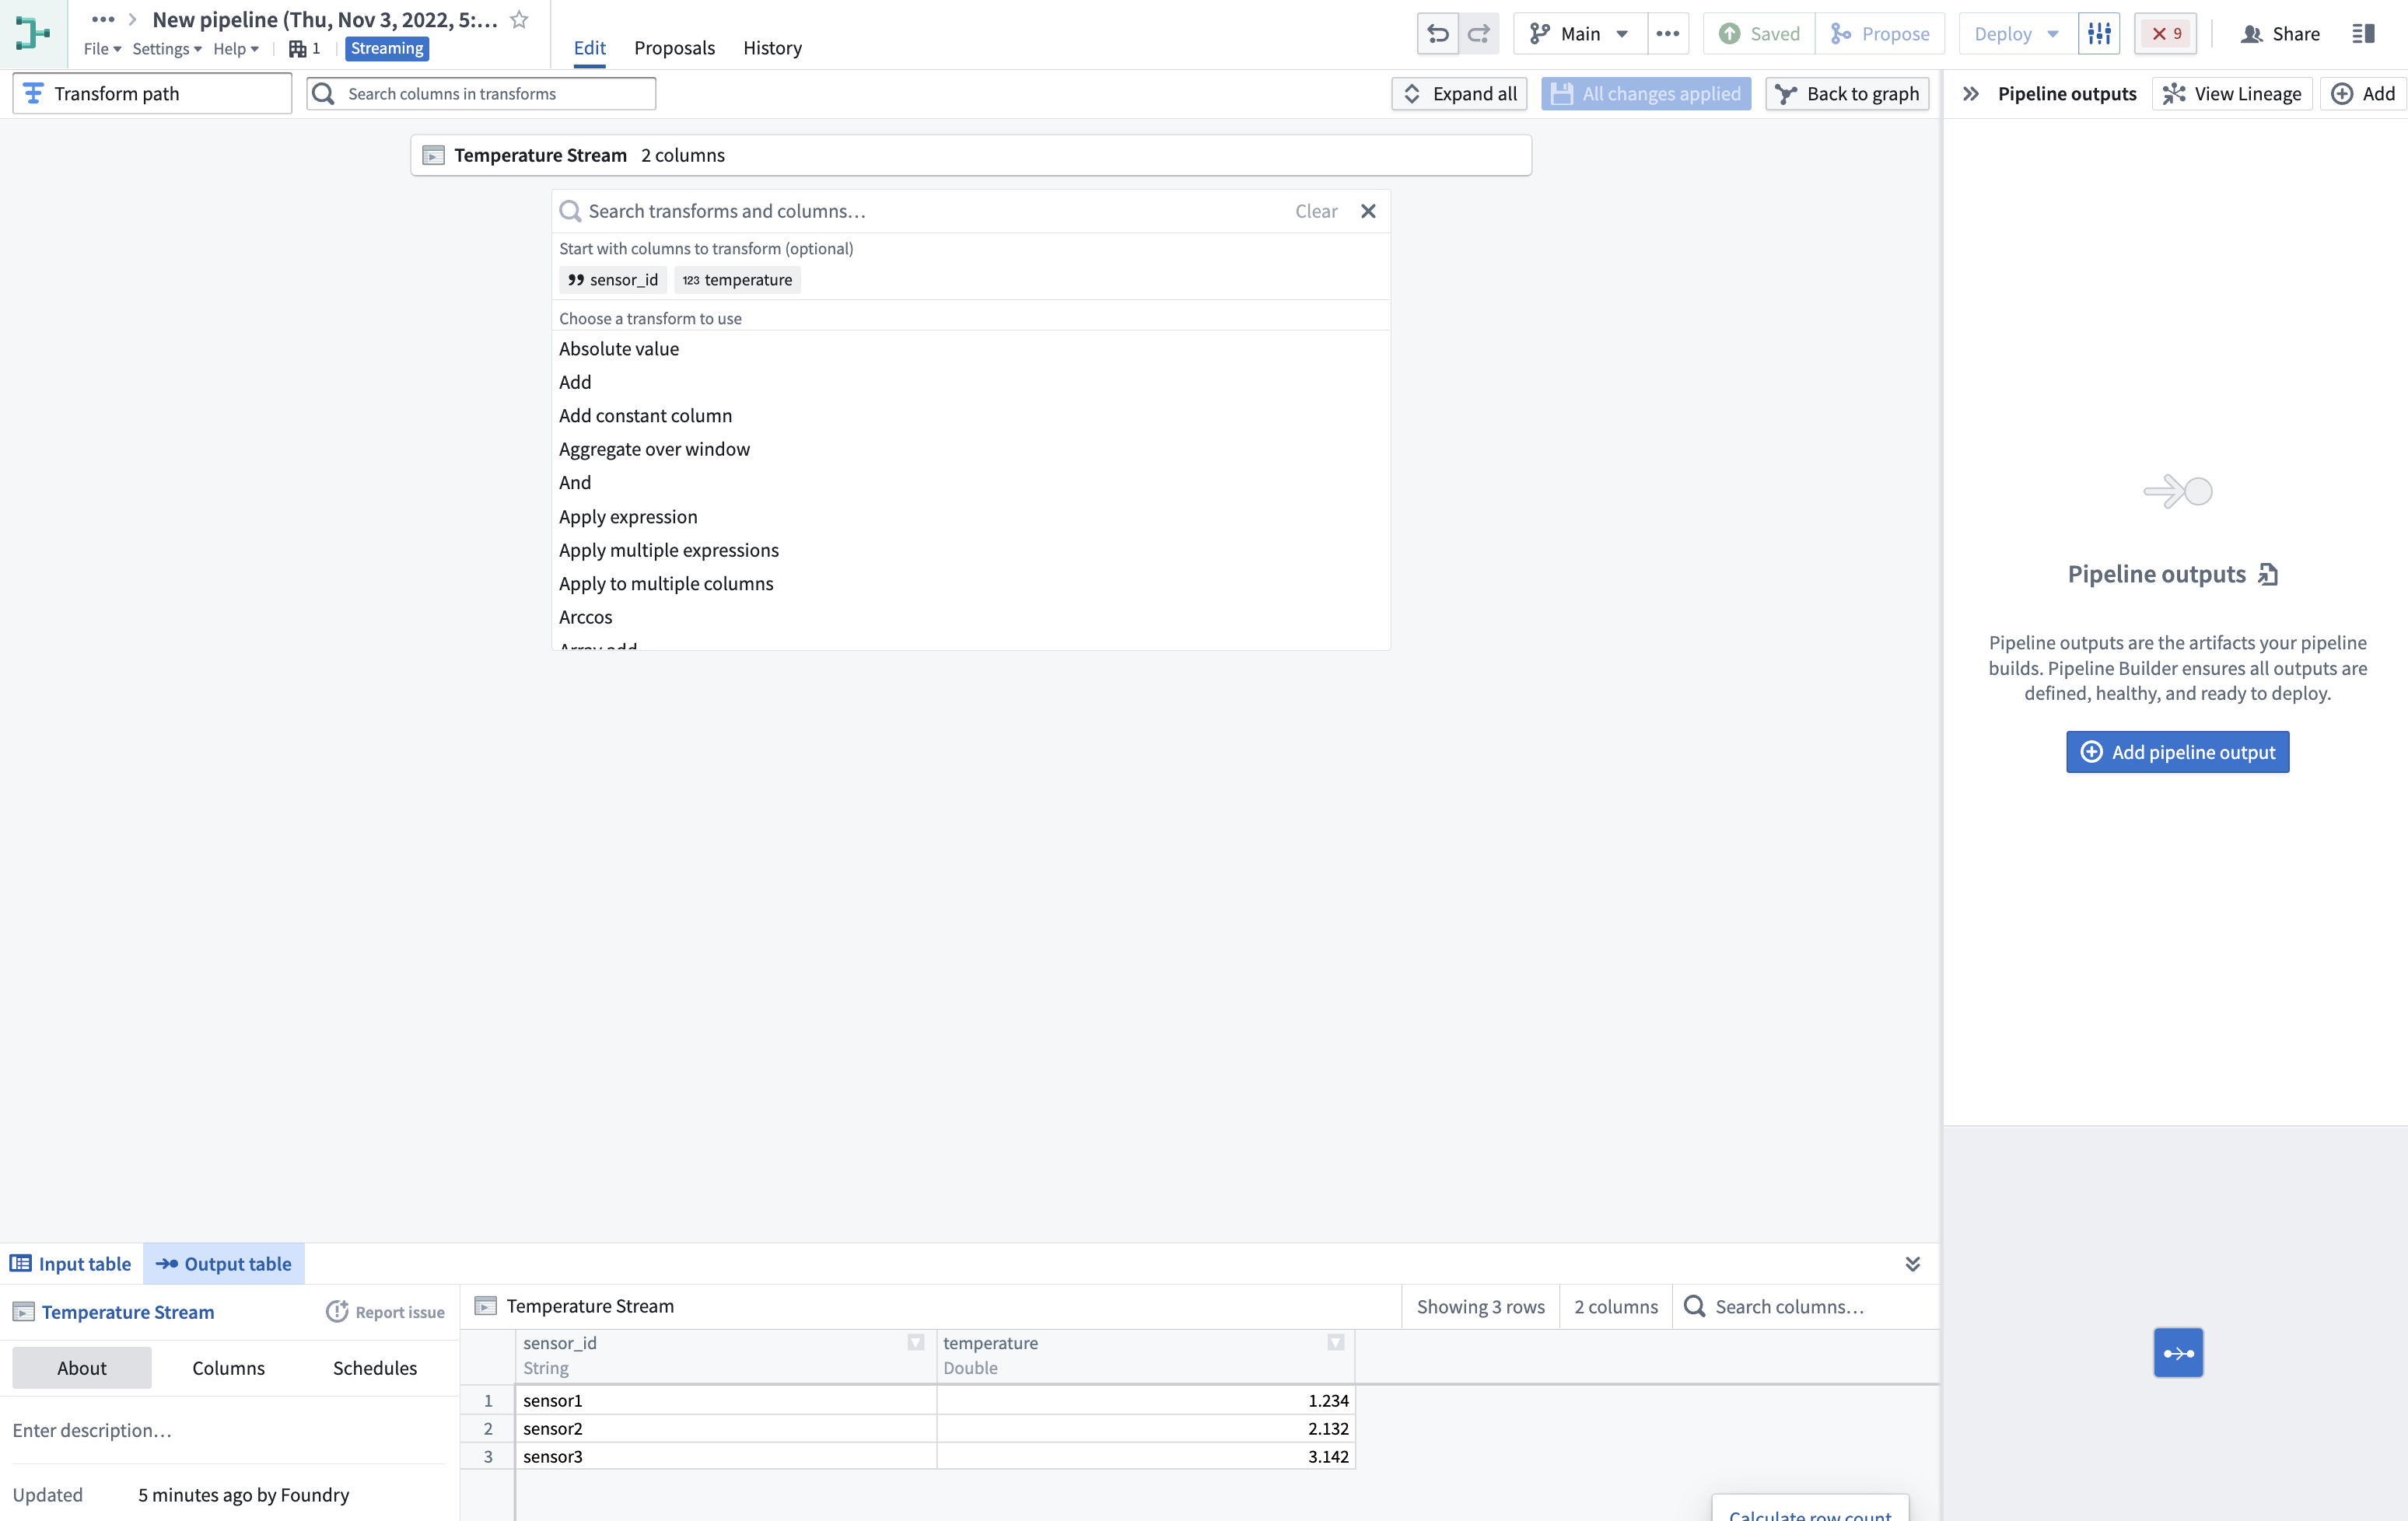Click the Add pipeline output button
The width and height of the screenshot is (2408, 1521).
[2177, 752]
